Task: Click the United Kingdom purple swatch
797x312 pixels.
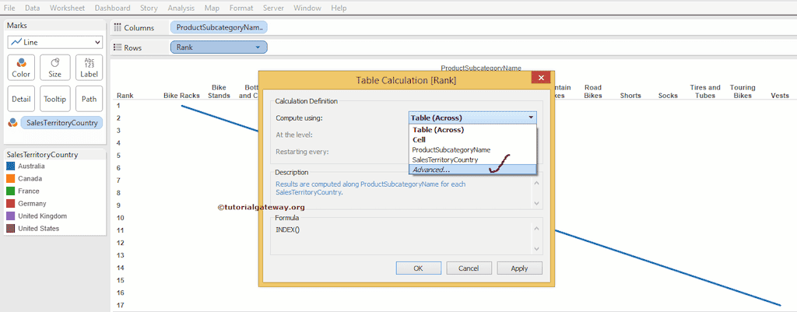Action: tap(10, 216)
